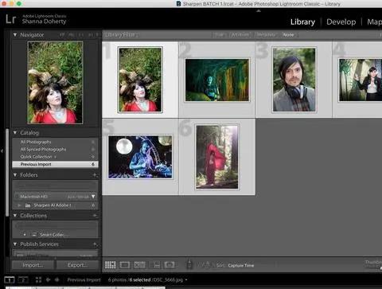
Task: Select green-lit tunnel photo thumbnail 2
Action: coord(217,80)
